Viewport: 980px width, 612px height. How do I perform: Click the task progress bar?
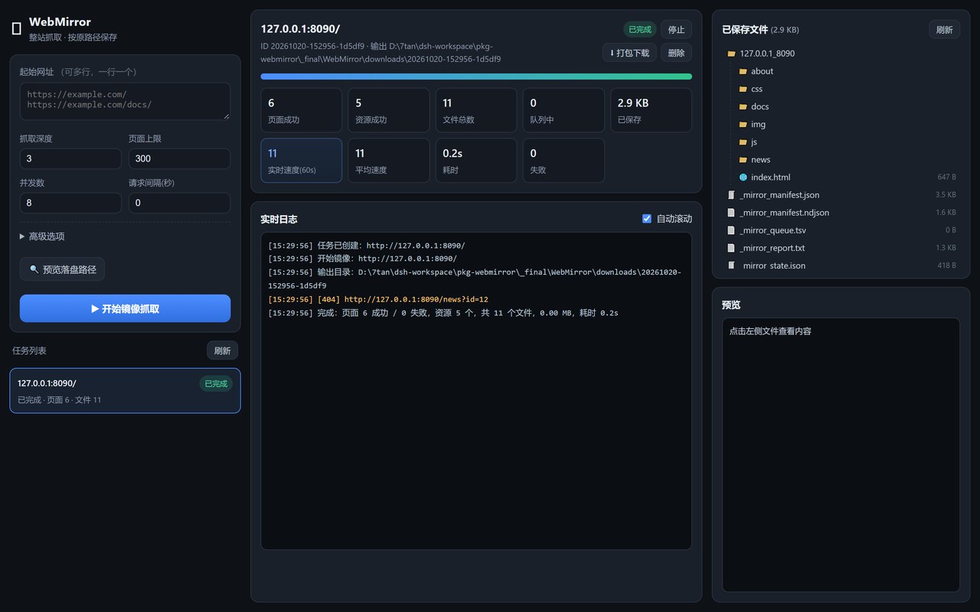click(476, 76)
